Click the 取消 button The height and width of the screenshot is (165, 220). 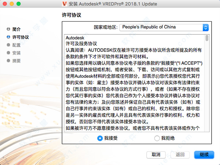click(156, 155)
